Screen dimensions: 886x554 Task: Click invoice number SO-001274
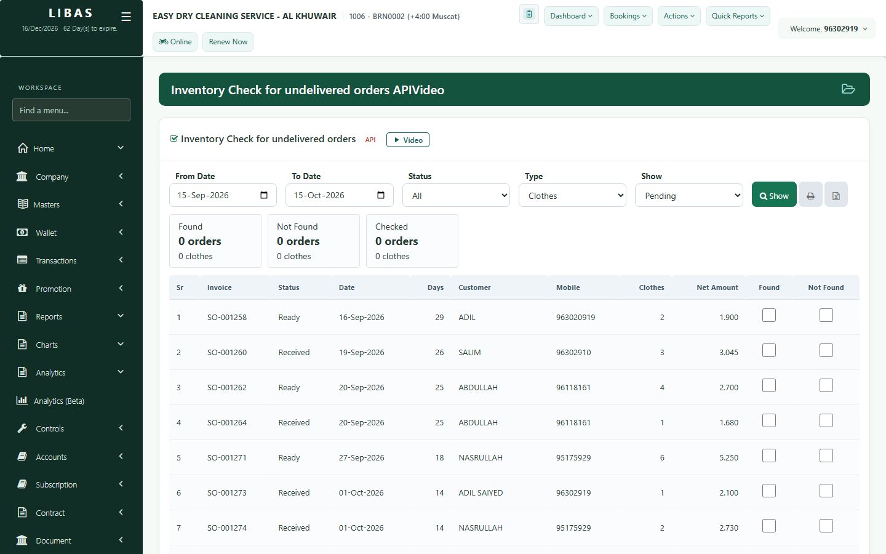point(227,528)
